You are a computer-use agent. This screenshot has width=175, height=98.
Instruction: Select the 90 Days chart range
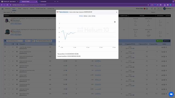(86, 16)
